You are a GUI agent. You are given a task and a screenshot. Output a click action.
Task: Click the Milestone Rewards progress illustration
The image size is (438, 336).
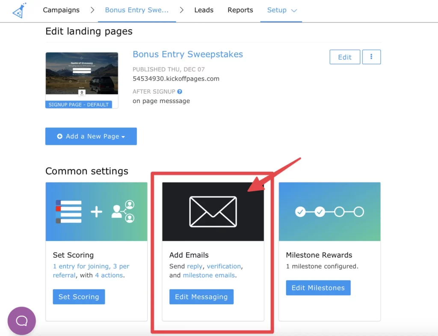[329, 211]
